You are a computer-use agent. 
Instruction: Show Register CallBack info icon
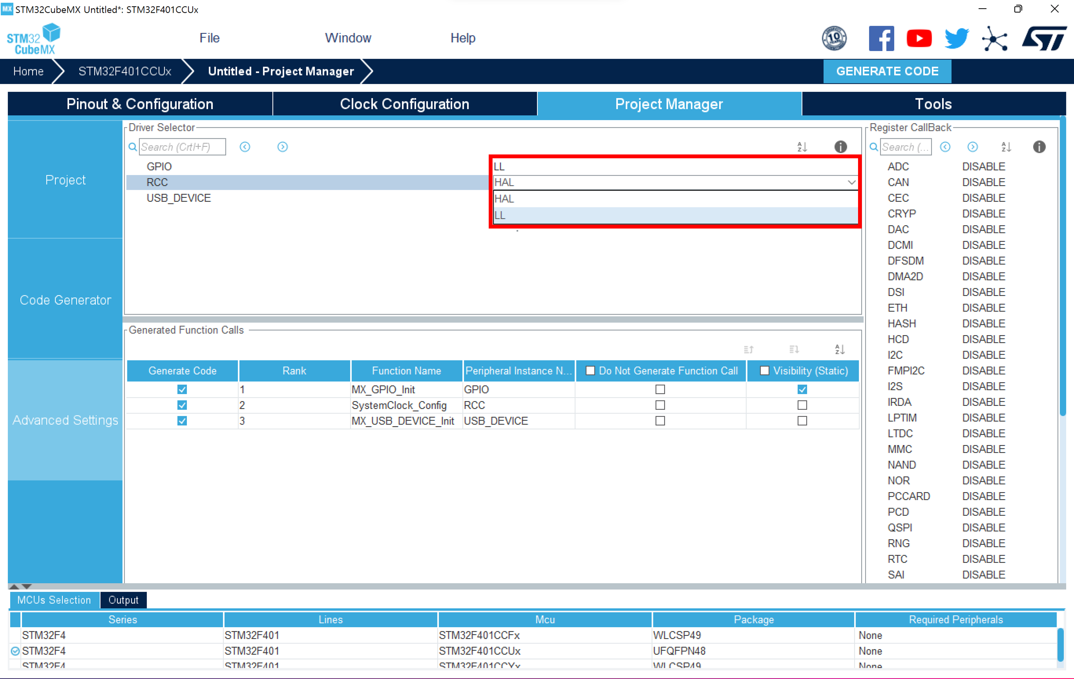click(1039, 147)
